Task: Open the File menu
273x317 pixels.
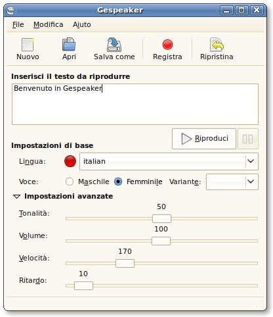Action: point(18,24)
